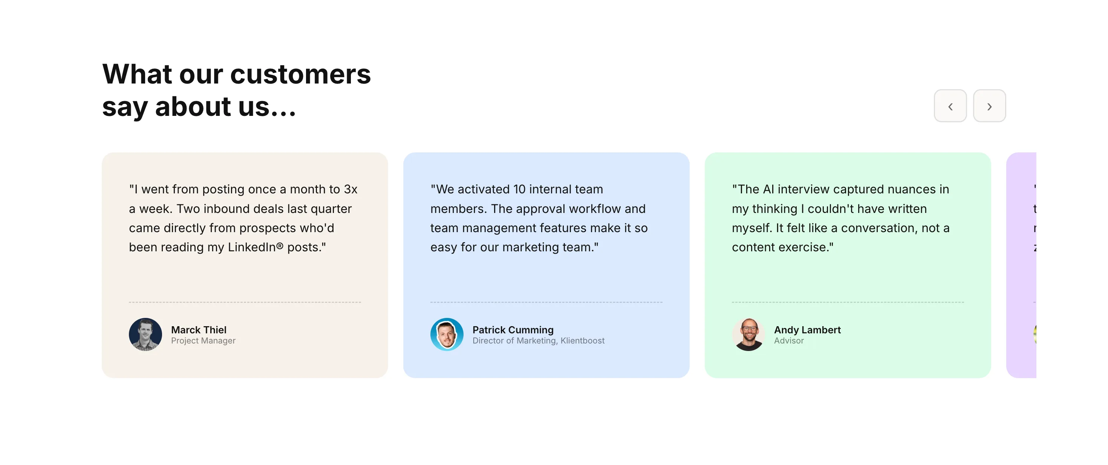1108x465 pixels.
Task: Select the Andy Lambert name label
Action: point(807,329)
